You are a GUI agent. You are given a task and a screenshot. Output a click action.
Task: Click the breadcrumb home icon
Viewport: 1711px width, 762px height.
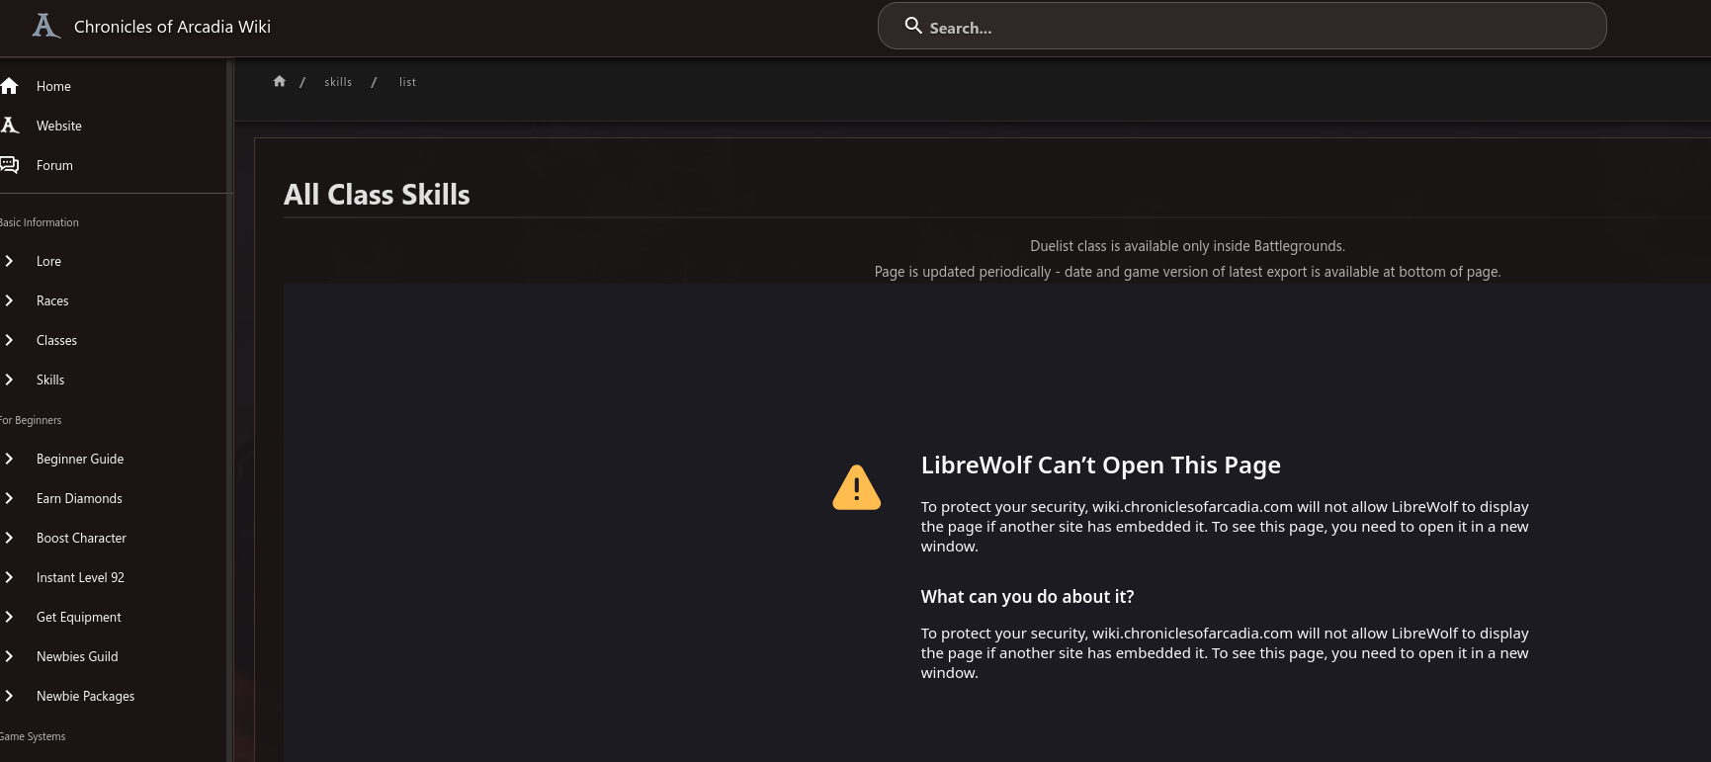click(x=280, y=81)
